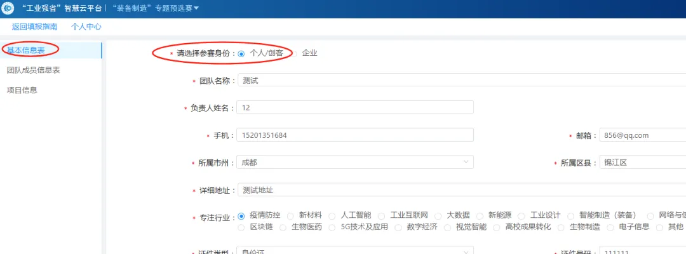Click the 负责人姓名 input field
Image resolution: width=686 pixels, height=254 pixels.
click(x=355, y=107)
